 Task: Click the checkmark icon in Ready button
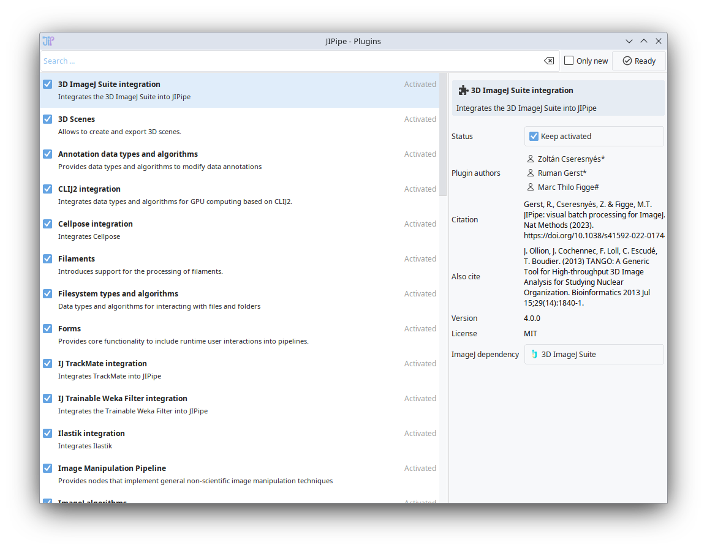click(x=627, y=61)
